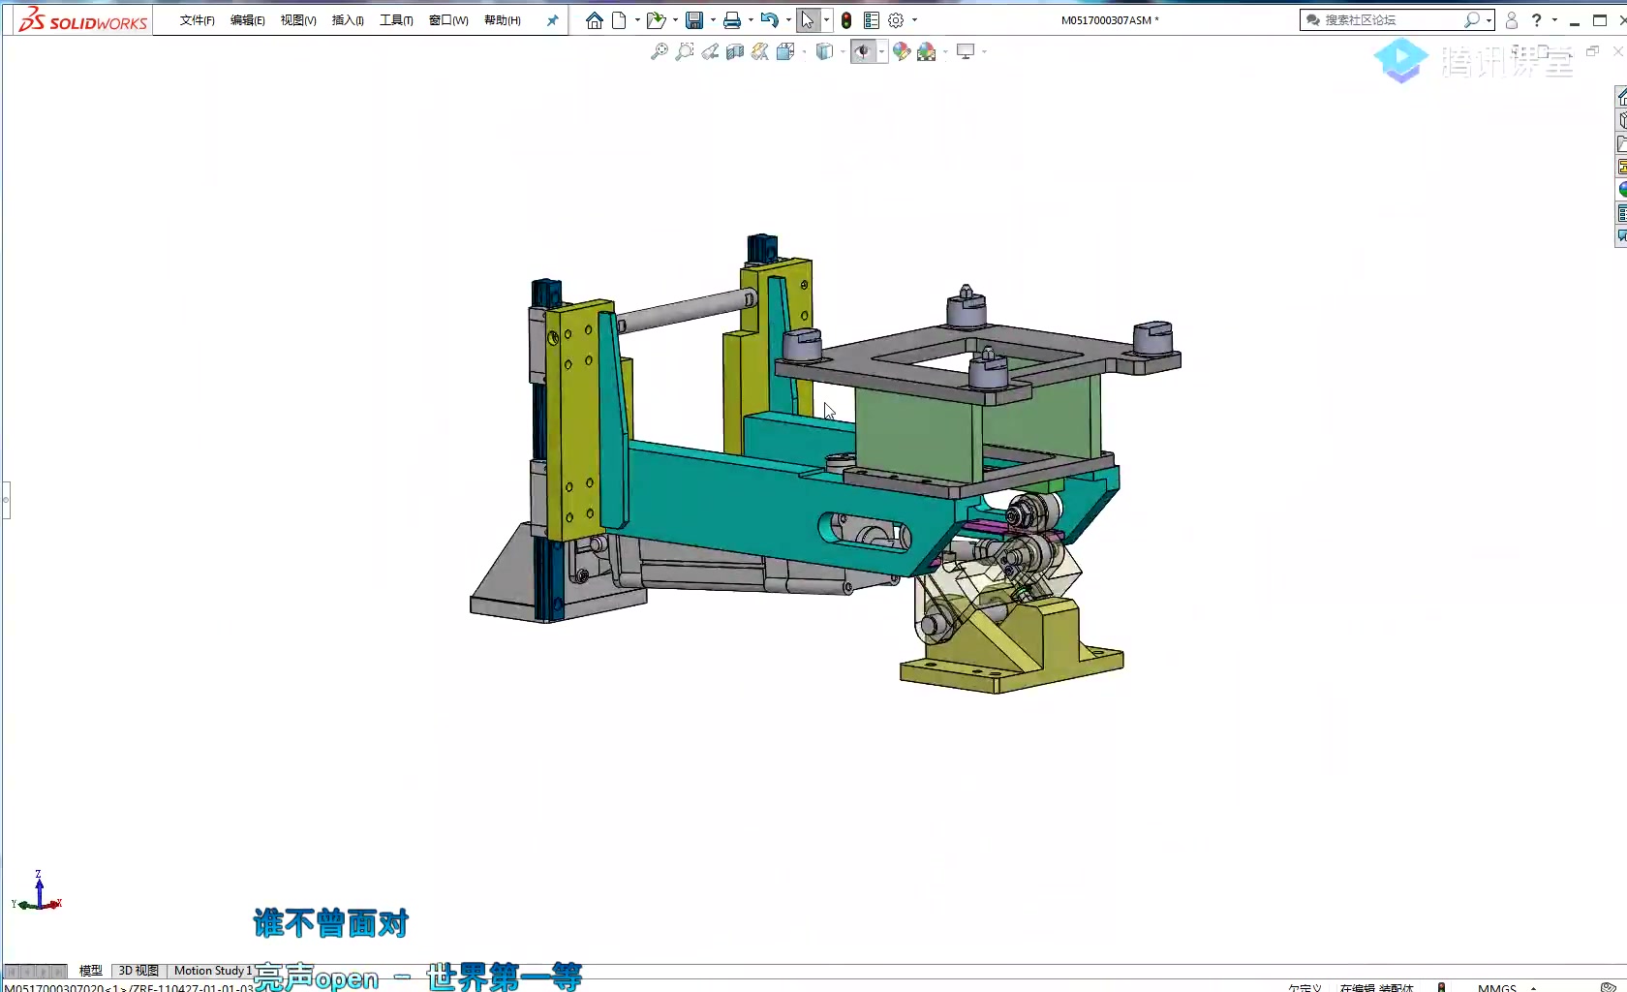Open the Help question mark

[x=1536, y=20]
